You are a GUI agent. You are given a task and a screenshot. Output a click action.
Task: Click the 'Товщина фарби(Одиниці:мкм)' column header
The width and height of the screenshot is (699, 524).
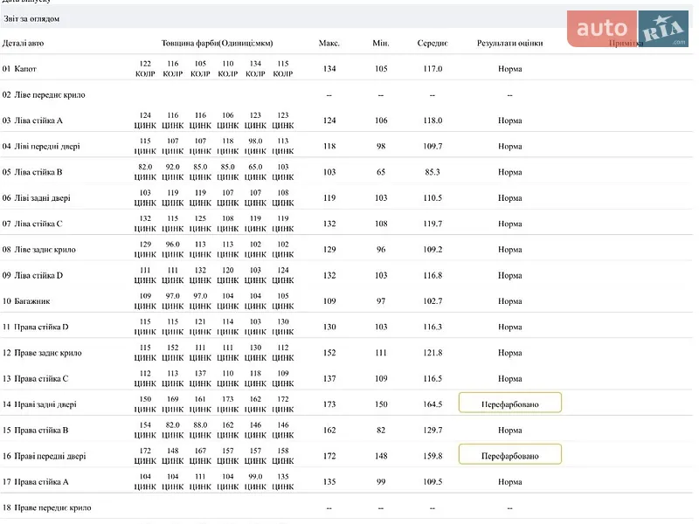217,43
